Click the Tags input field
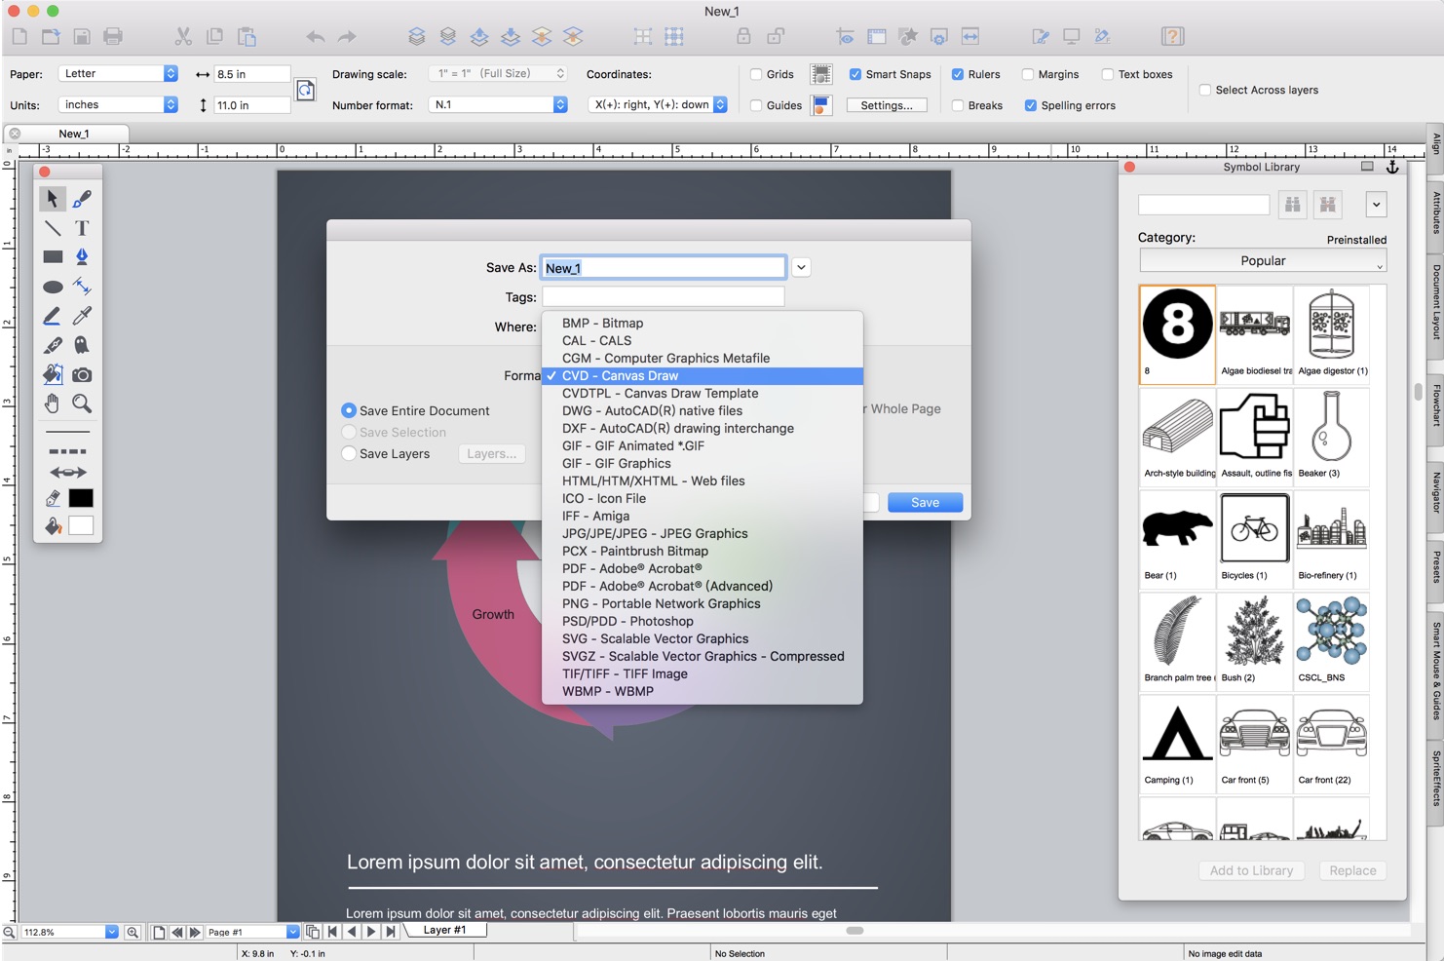 click(x=663, y=296)
